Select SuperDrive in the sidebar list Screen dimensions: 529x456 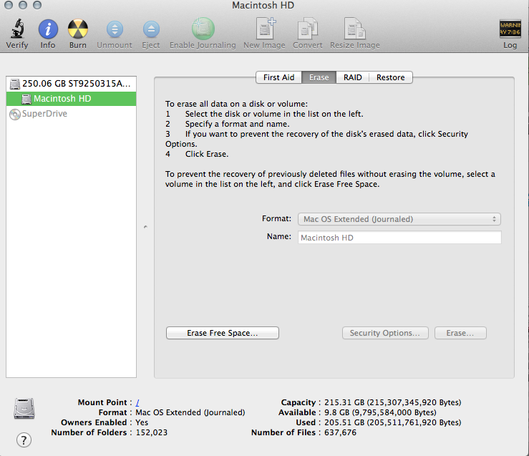click(x=71, y=114)
